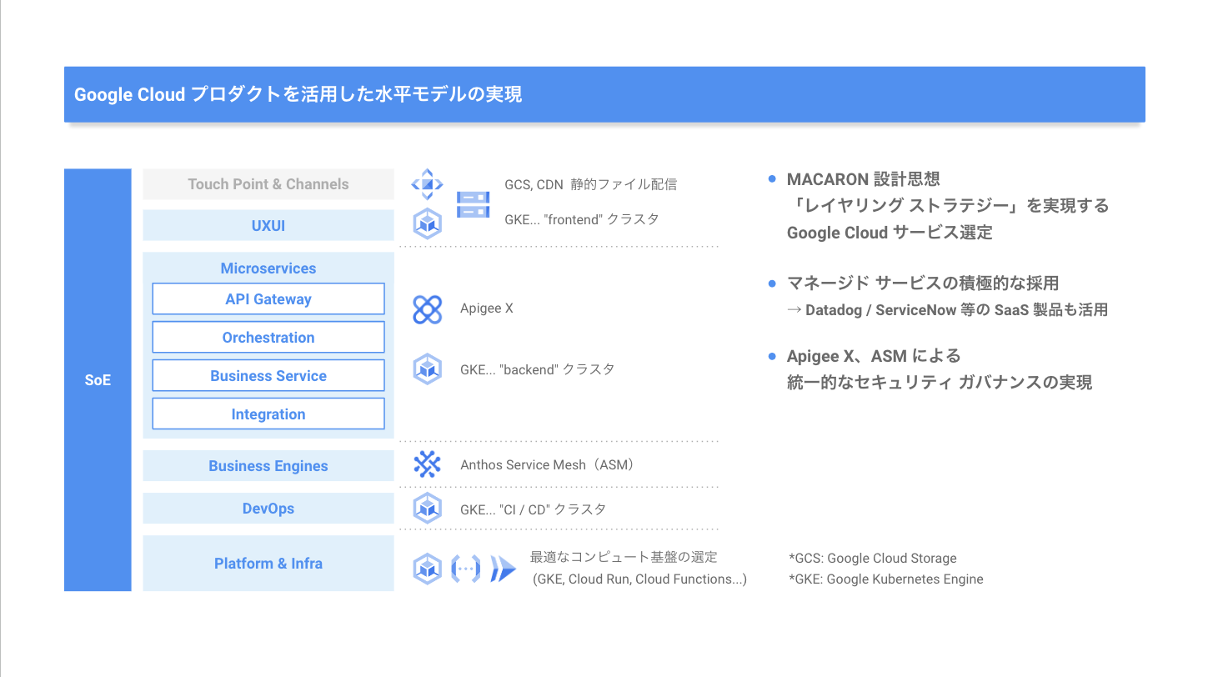Click the 'GKE... "backend" クラスタ' label
1208x677 pixels.
pyautogui.click(x=538, y=369)
